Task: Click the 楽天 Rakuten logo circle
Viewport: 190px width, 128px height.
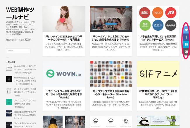Action: [145, 13]
